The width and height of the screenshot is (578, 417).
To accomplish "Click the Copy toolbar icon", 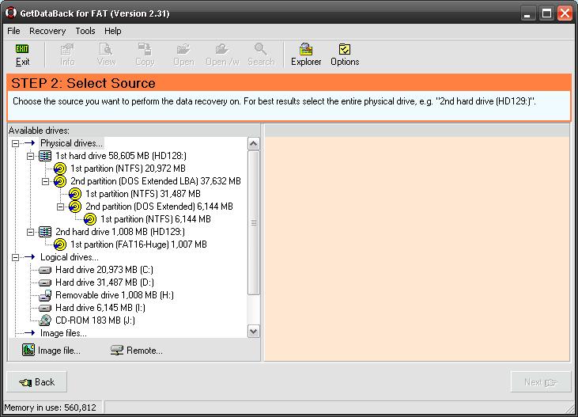I will (145, 49).
